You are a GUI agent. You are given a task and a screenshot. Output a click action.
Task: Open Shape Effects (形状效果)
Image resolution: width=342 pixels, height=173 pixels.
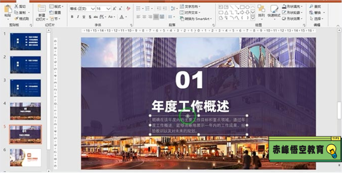tap(293, 19)
